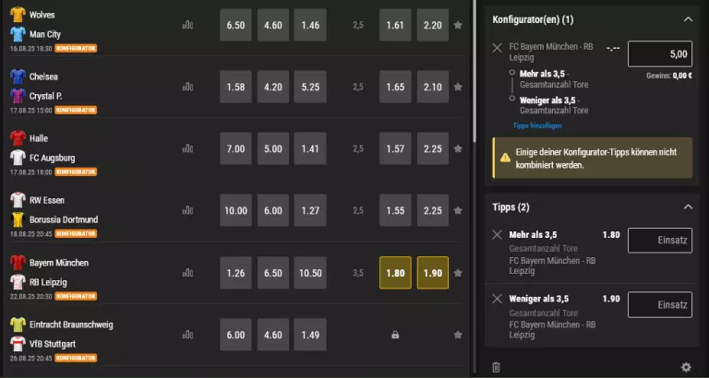Open Konfigurator badge for Bayern München match

(76, 296)
